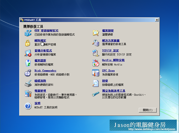179x133 pixels.
Task: Click the 關閉(C) button
Action: (148, 110)
